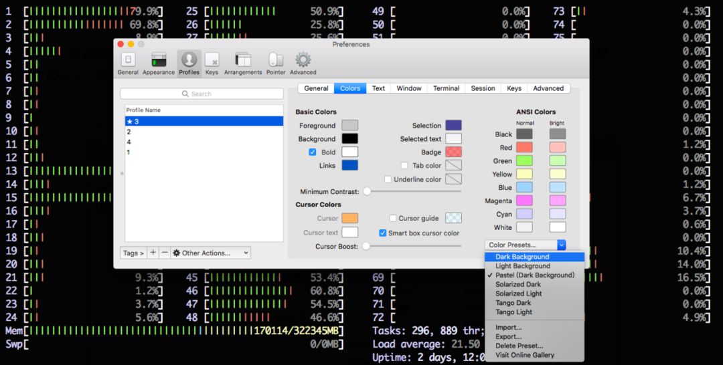Enable the Underline color checkbox
Screen dimensions: 723x365
click(x=388, y=179)
